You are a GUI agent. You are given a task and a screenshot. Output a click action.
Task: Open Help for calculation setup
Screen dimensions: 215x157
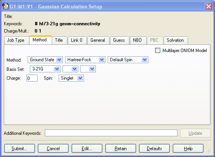[x=188, y=148]
